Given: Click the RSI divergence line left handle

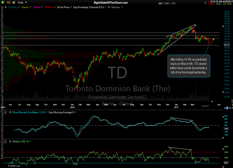Looking at the screenshot, I should (x=169, y=147).
